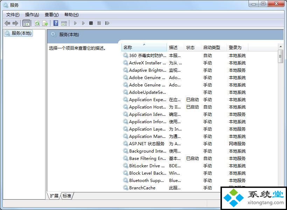Click gear icon of Bluetooth Support
Screen dimensions: 287x210
click(x=125, y=180)
